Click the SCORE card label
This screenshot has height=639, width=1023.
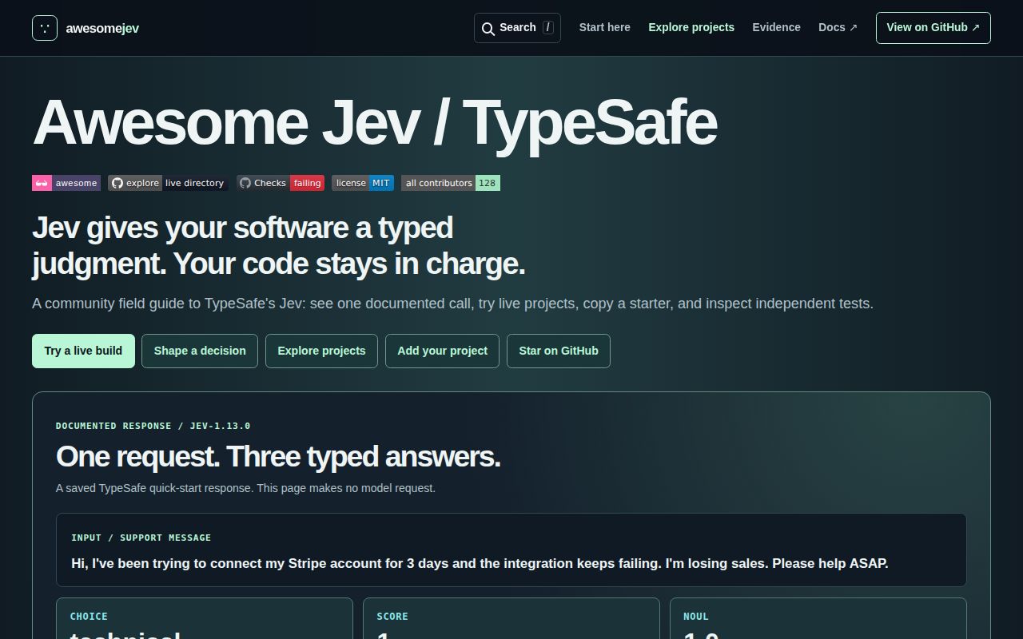coord(392,617)
